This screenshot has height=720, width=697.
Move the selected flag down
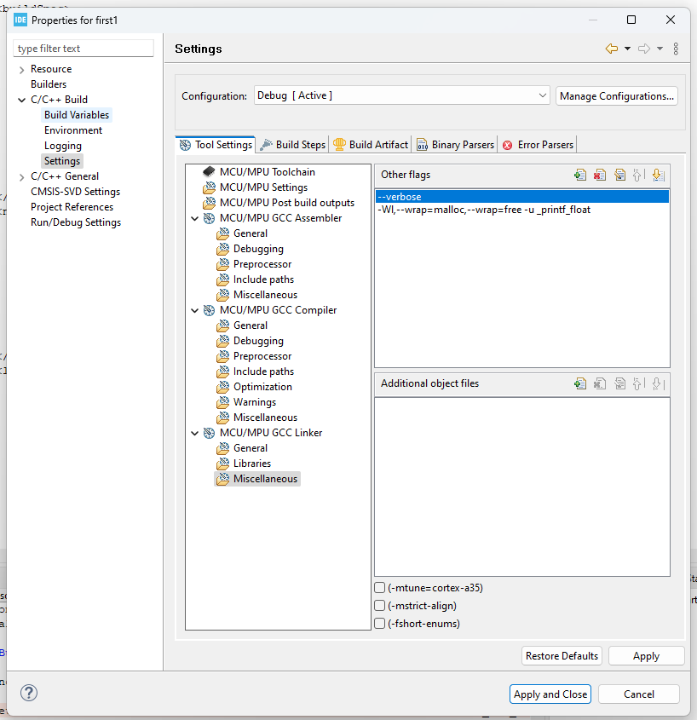[657, 174]
